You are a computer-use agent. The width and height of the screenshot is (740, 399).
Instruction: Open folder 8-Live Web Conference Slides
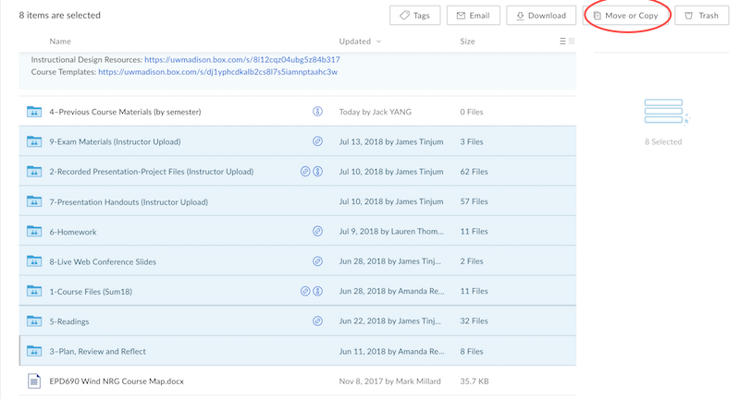click(x=103, y=261)
